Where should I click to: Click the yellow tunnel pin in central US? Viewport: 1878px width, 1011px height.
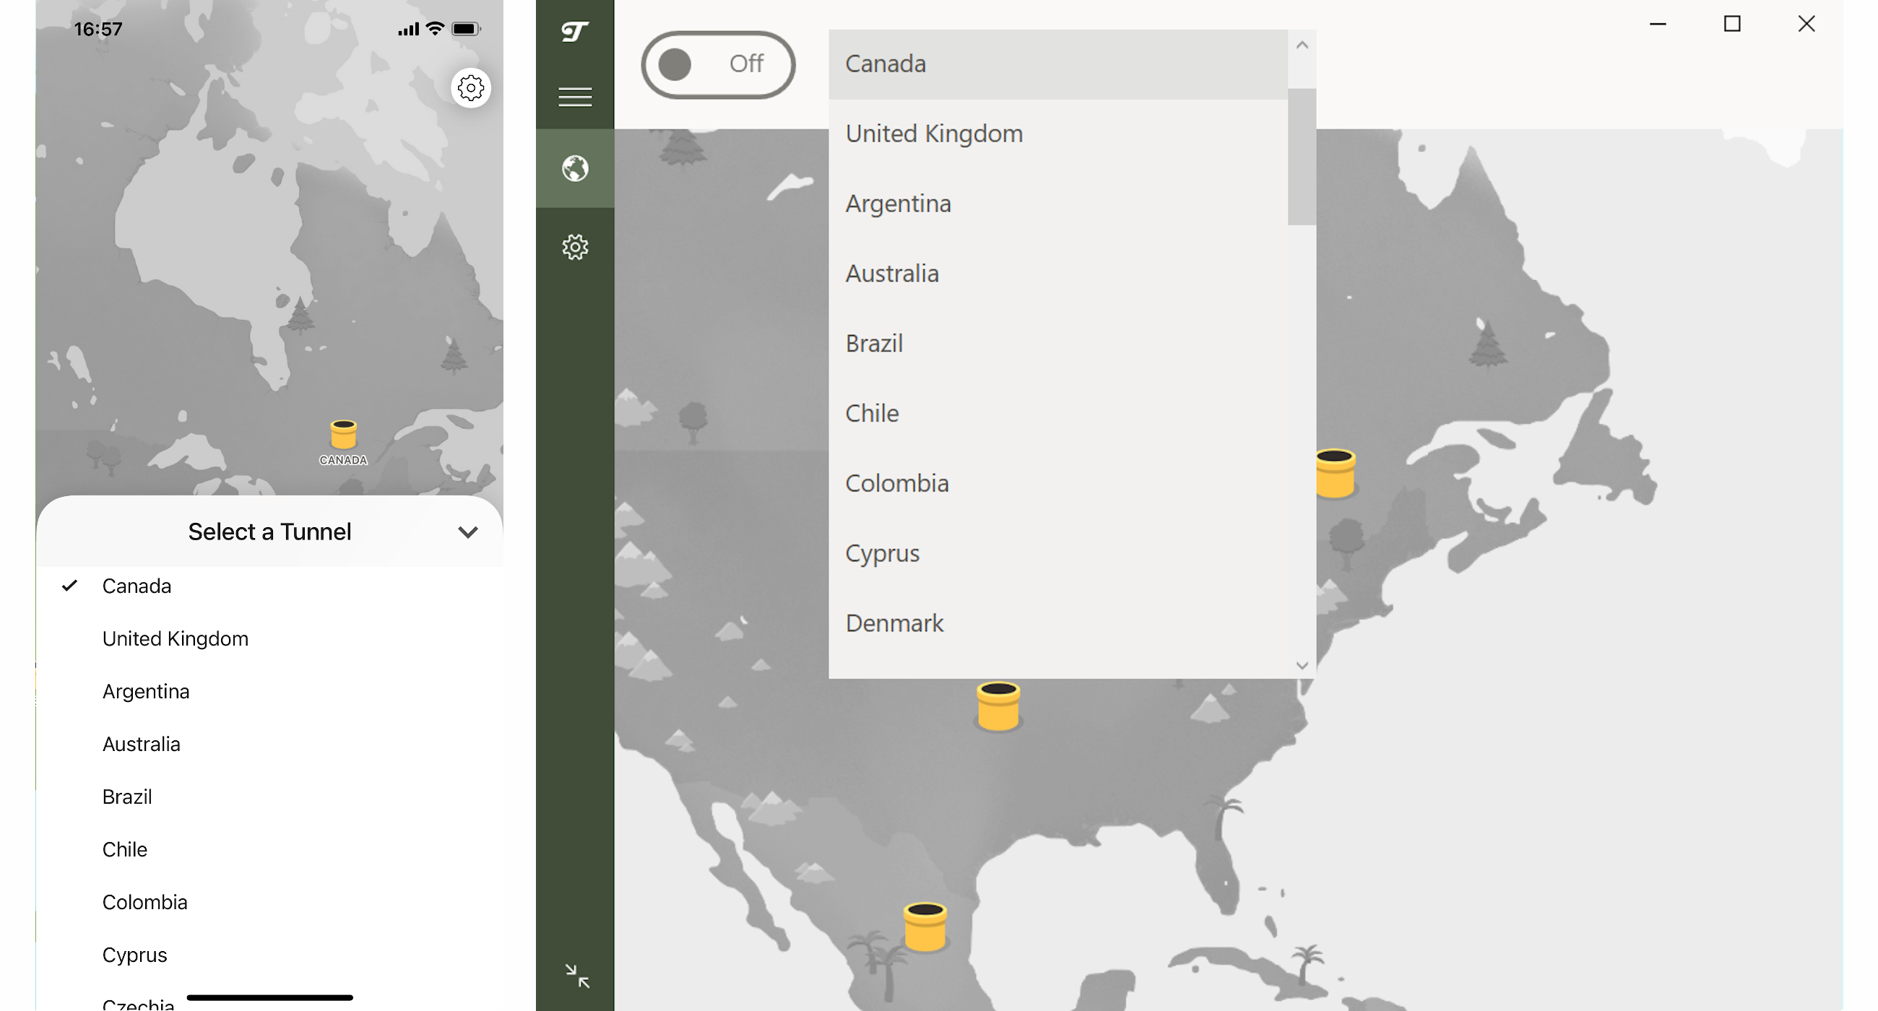pyautogui.click(x=998, y=706)
